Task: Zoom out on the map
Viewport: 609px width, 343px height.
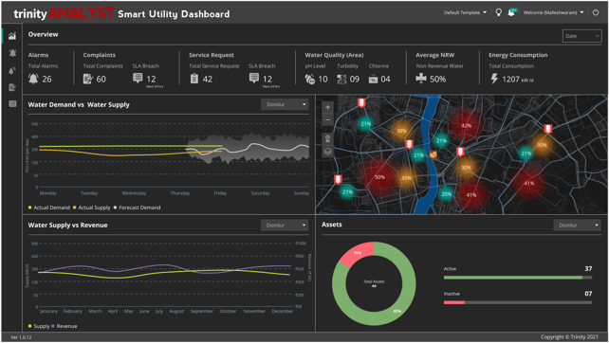Action: tap(327, 120)
